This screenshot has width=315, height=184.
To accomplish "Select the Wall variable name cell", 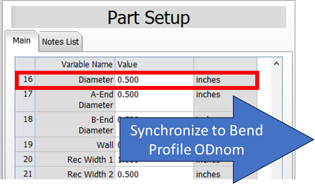I will (x=75, y=144).
